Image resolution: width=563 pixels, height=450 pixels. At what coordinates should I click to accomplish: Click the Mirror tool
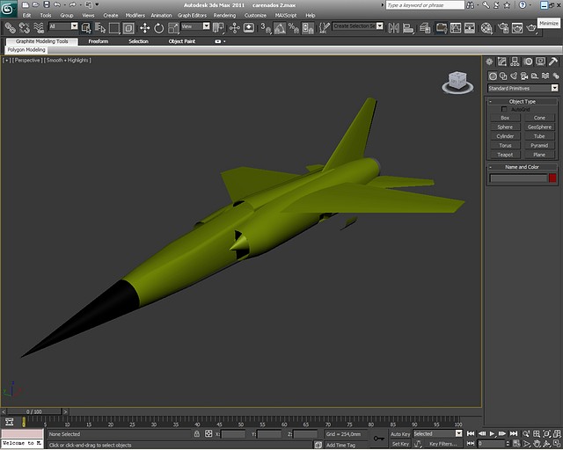(x=393, y=27)
